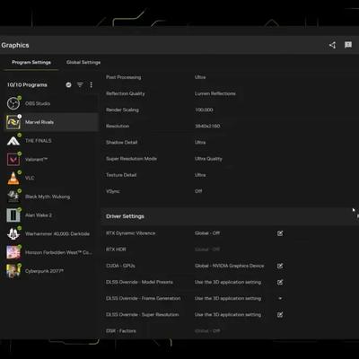The height and width of the screenshot is (359, 359).
Task: Click the RTX Dynamic Vibrance value Global - Off
Action: (207, 233)
